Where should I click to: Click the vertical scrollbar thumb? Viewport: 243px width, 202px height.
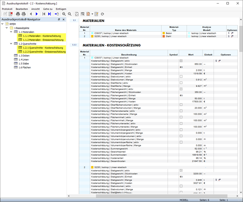point(241,39)
